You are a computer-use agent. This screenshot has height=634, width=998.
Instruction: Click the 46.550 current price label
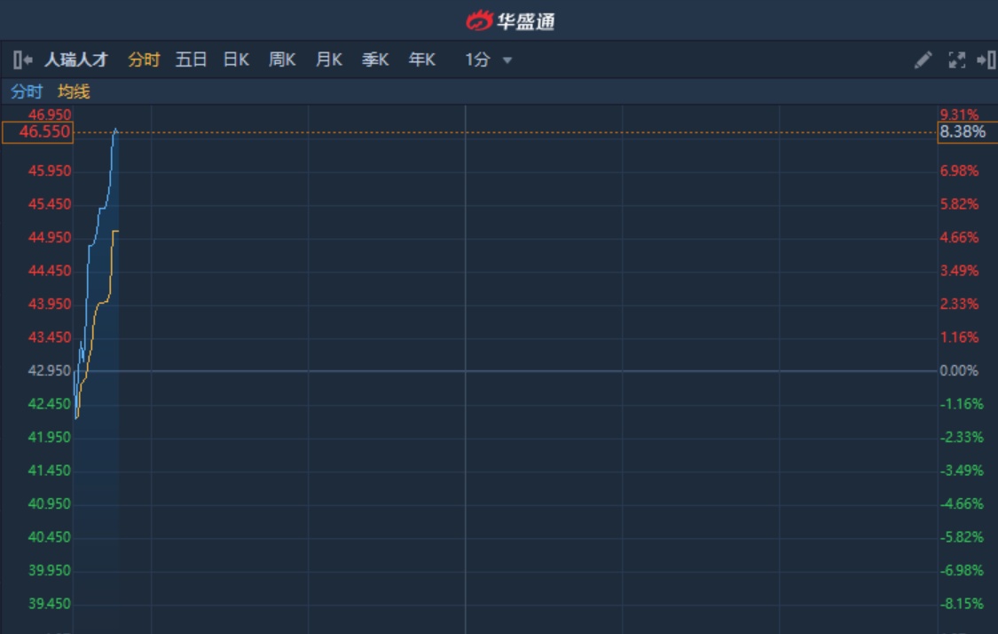tap(38, 132)
